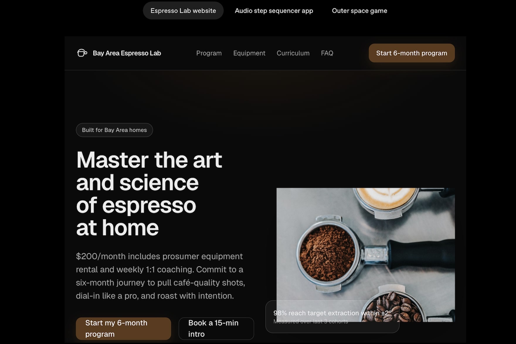Click the Master the art headline

click(149, 194)
